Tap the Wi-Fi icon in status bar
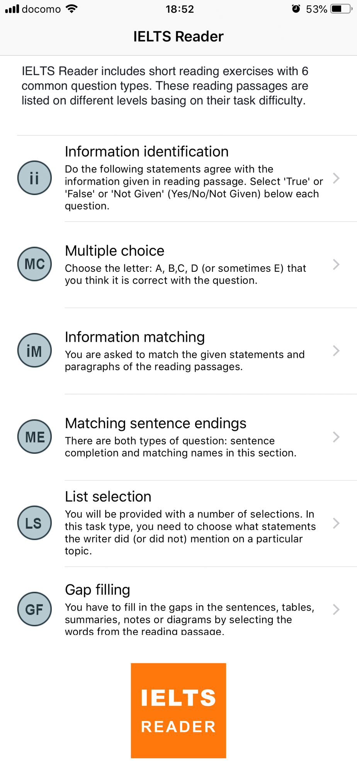This screenshot has height=773, width=357. point(71,9)
